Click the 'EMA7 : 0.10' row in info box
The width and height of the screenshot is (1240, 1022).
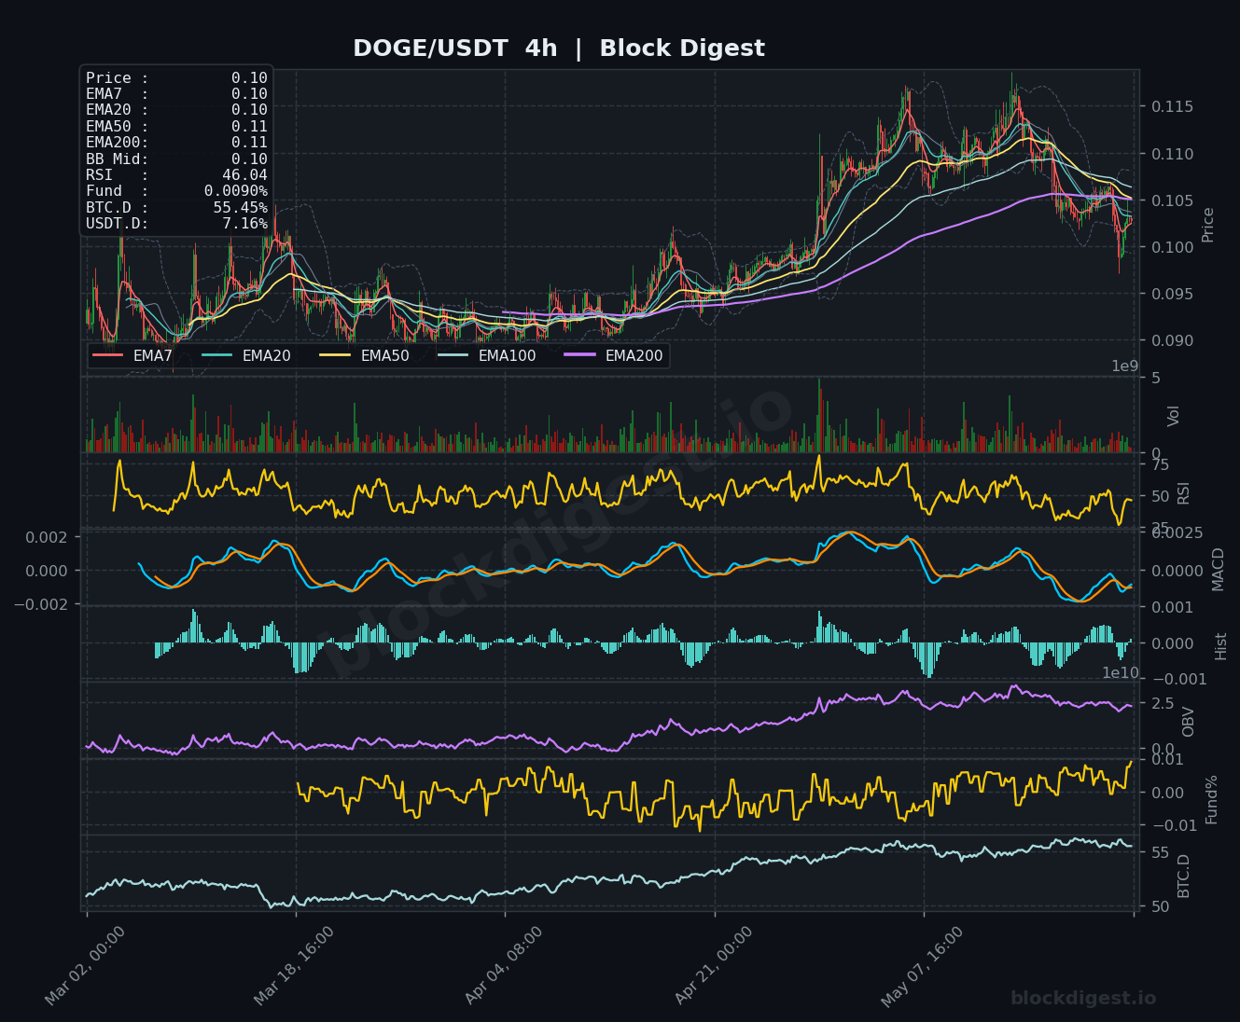176,94
